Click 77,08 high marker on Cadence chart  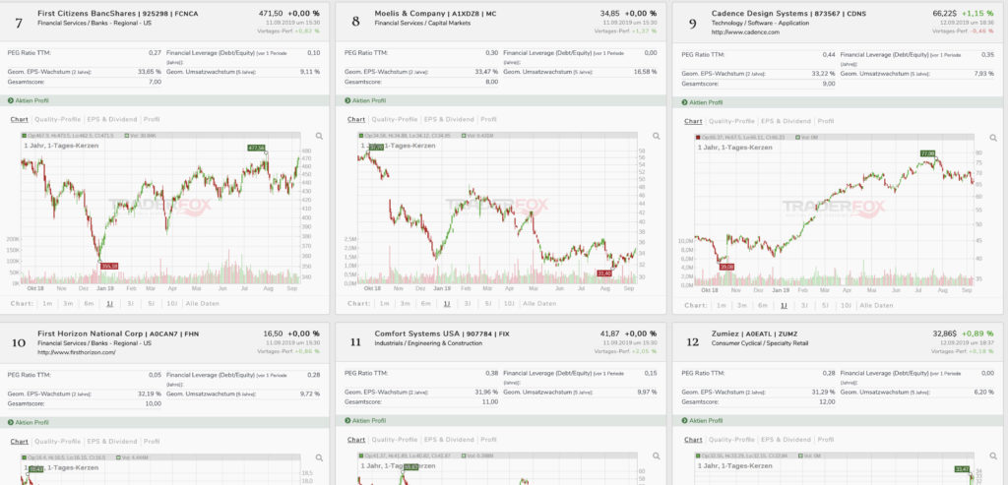pyautogui.click(x=927, y=153)
